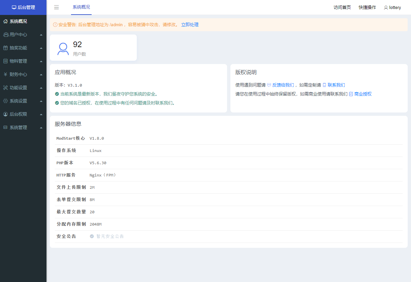Expand the 用户中心 menu arrow

click(x=41, y=35)
